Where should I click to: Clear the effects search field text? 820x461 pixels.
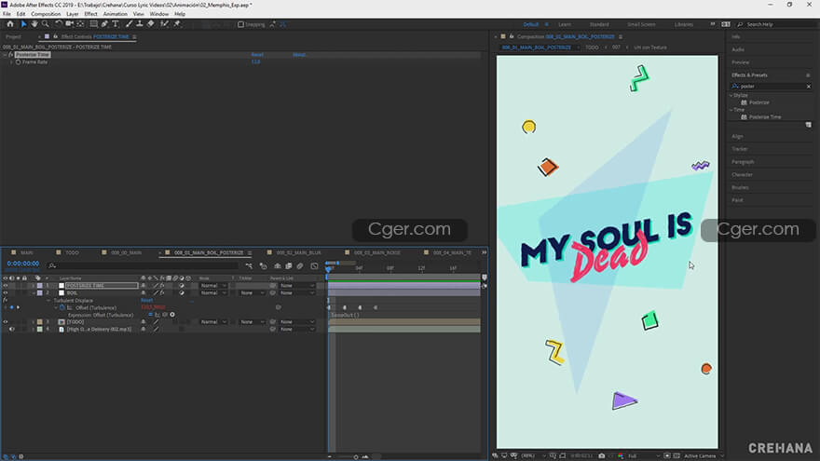click(x=808, y=86)
